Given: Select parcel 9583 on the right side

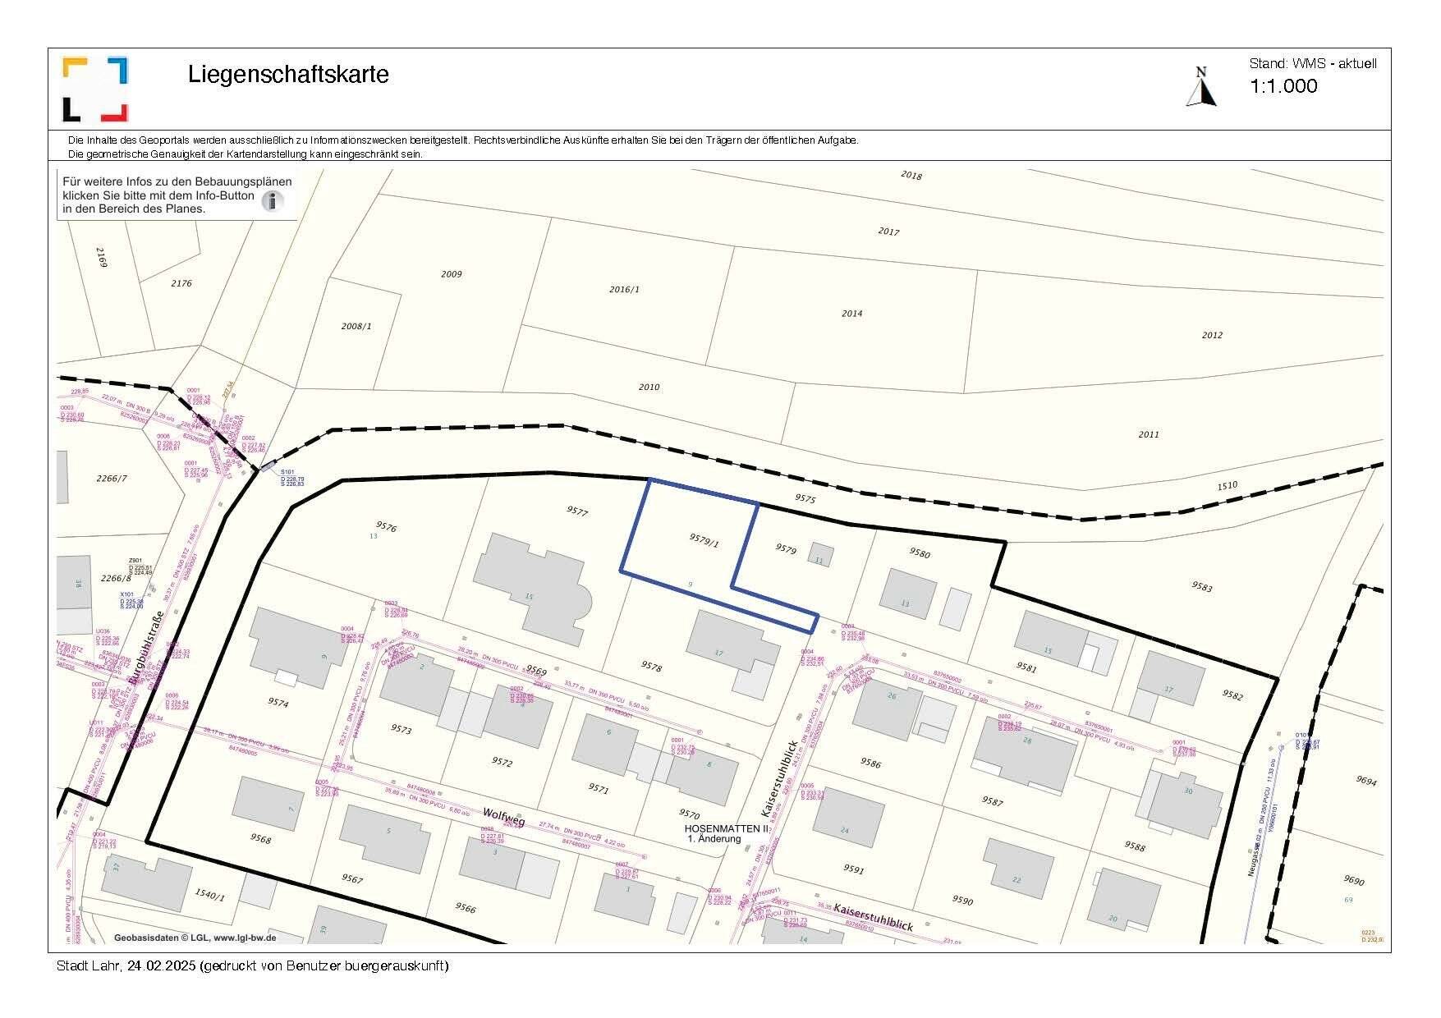Looking at the screenshot, I should click(1201, 586).
